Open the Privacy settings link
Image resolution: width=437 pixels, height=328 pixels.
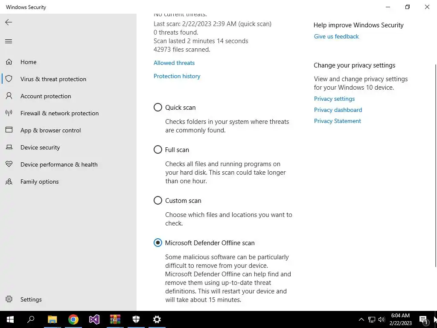click(335, 99)
